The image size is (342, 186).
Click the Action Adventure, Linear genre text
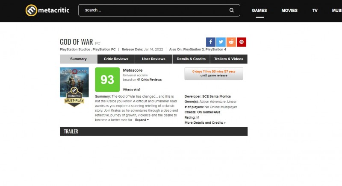(x=218, y=102)
